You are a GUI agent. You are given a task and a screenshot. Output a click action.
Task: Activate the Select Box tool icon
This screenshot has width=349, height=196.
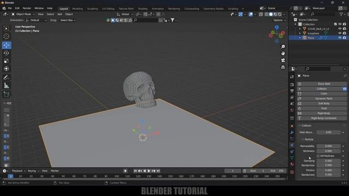point(7,28)
